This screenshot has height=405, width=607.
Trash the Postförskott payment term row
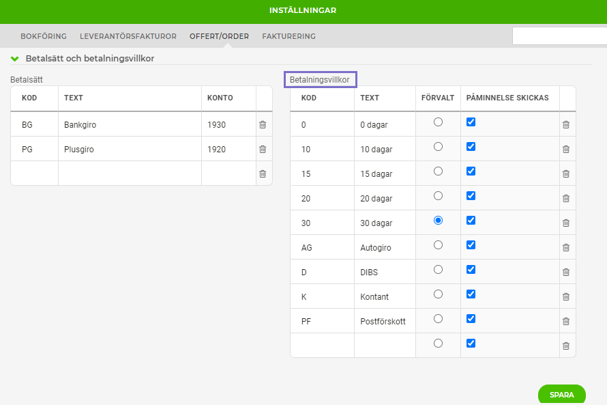tap(565, 322)
